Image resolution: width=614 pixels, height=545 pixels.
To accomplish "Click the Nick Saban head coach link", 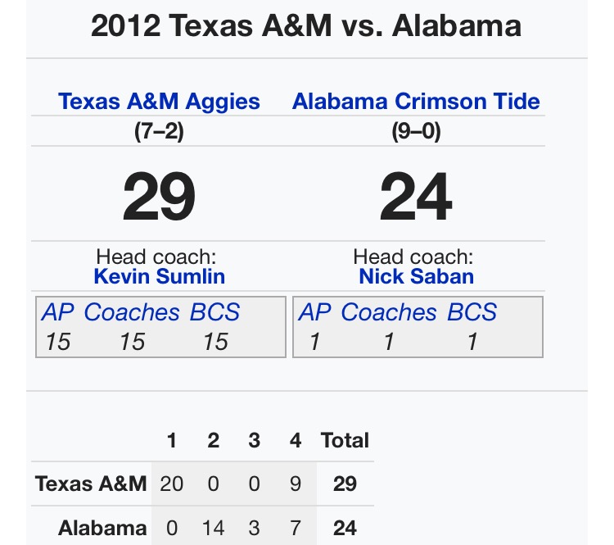I will click(416, 275).
